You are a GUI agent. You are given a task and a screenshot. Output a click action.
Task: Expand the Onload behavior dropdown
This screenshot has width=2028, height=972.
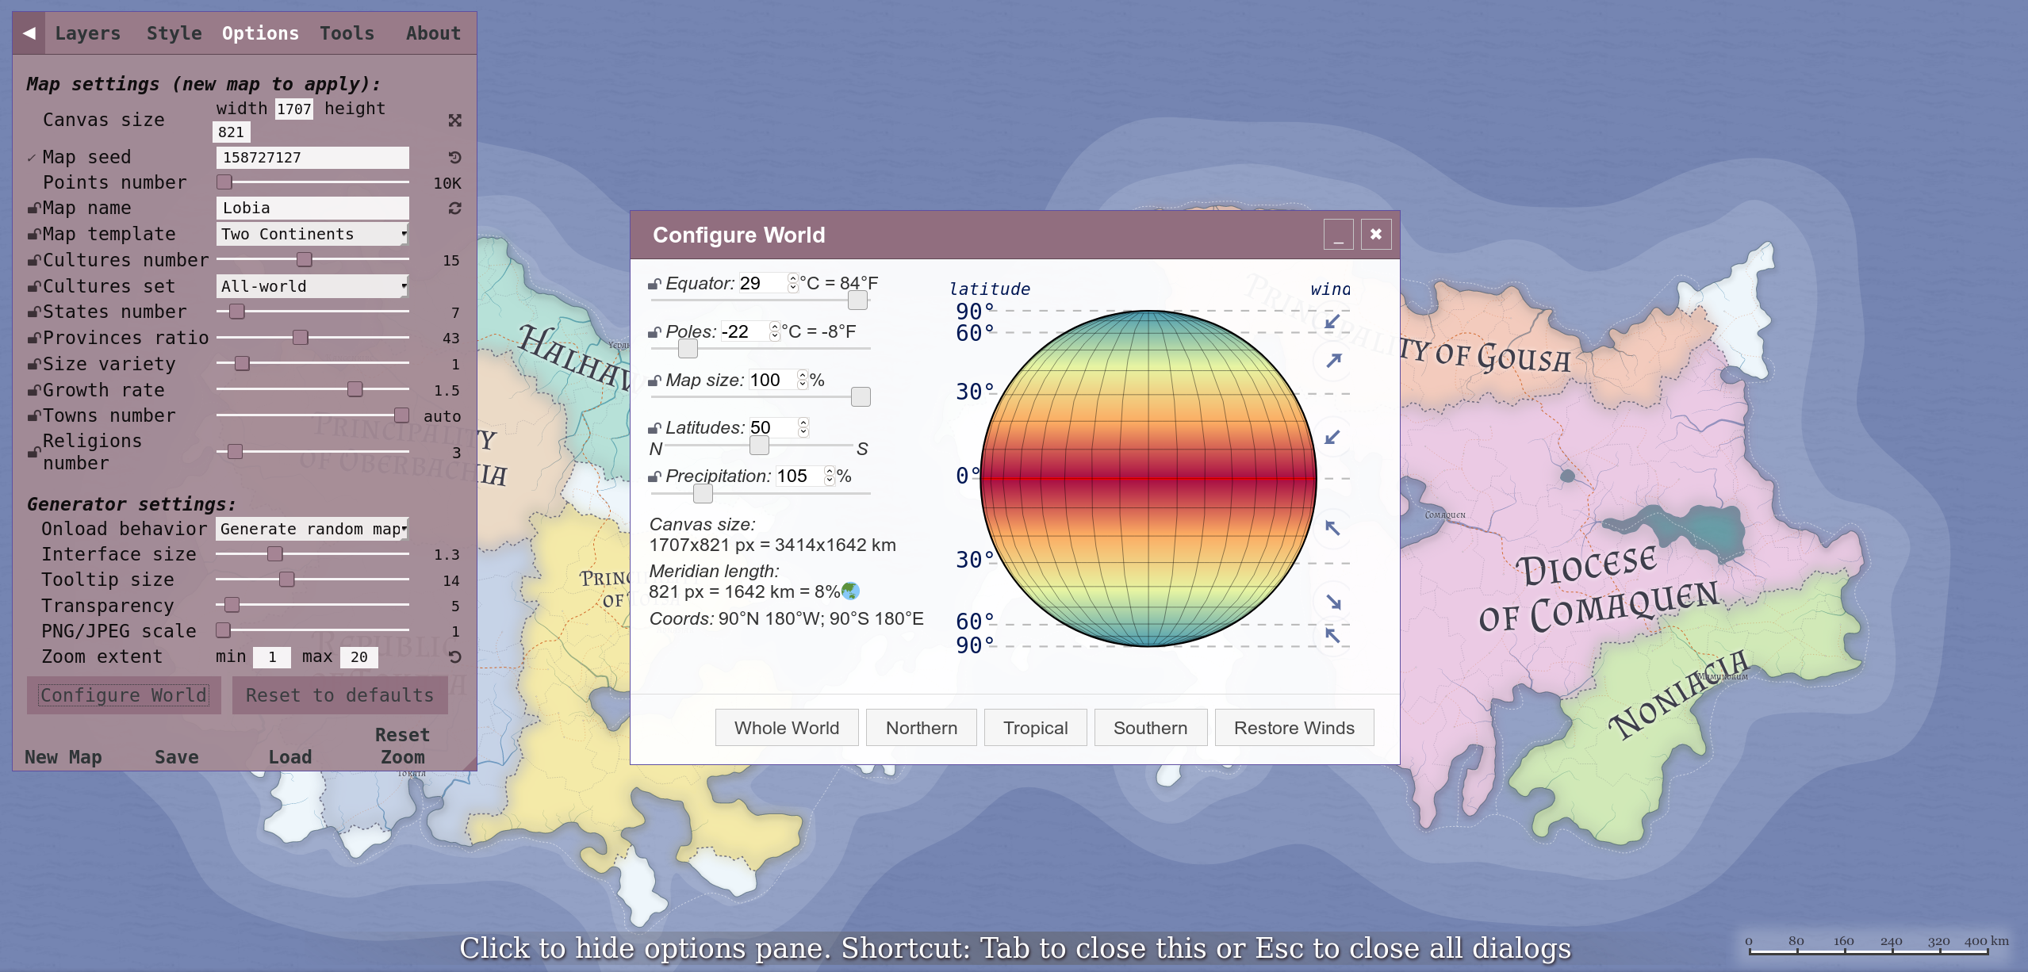coord(312,529)
